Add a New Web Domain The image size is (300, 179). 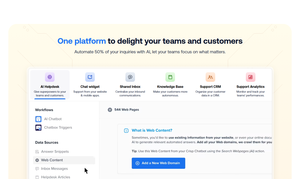[x=158, y=163]
